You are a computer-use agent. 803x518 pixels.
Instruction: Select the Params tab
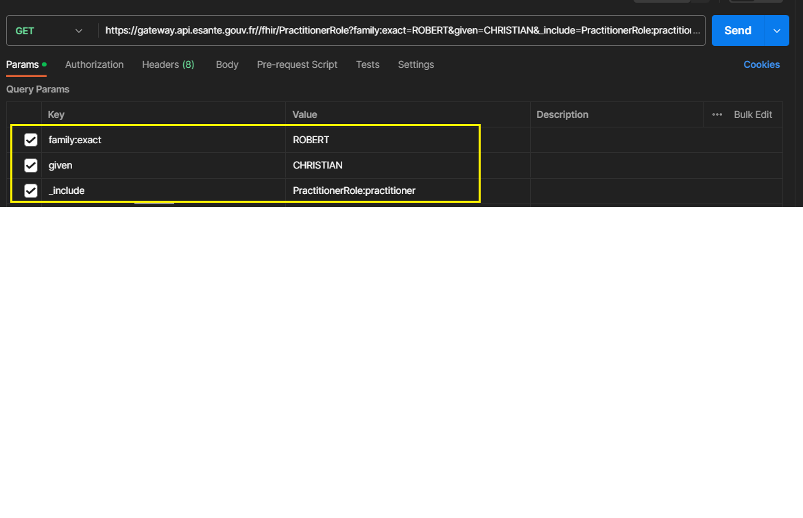click(x=23, y=64)
